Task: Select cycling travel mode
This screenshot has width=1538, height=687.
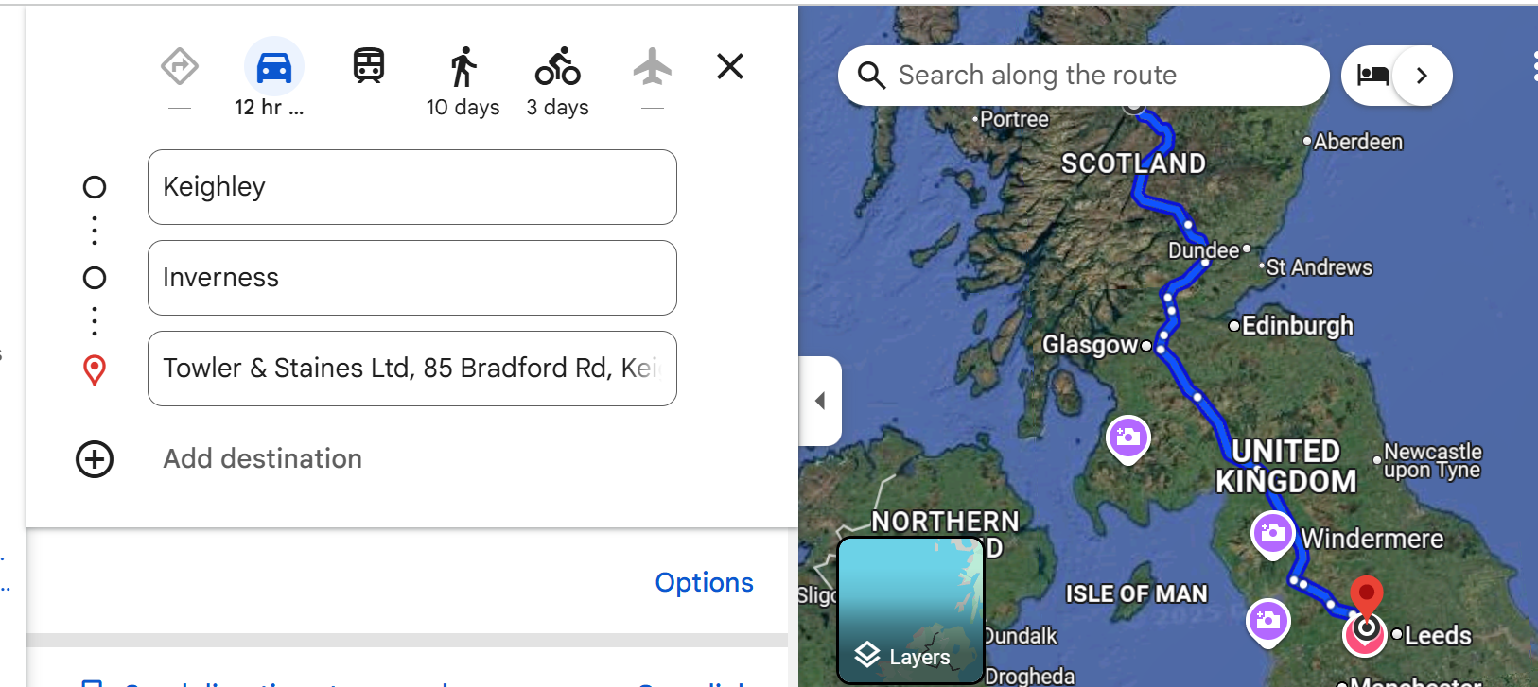Action: [557, 67]
